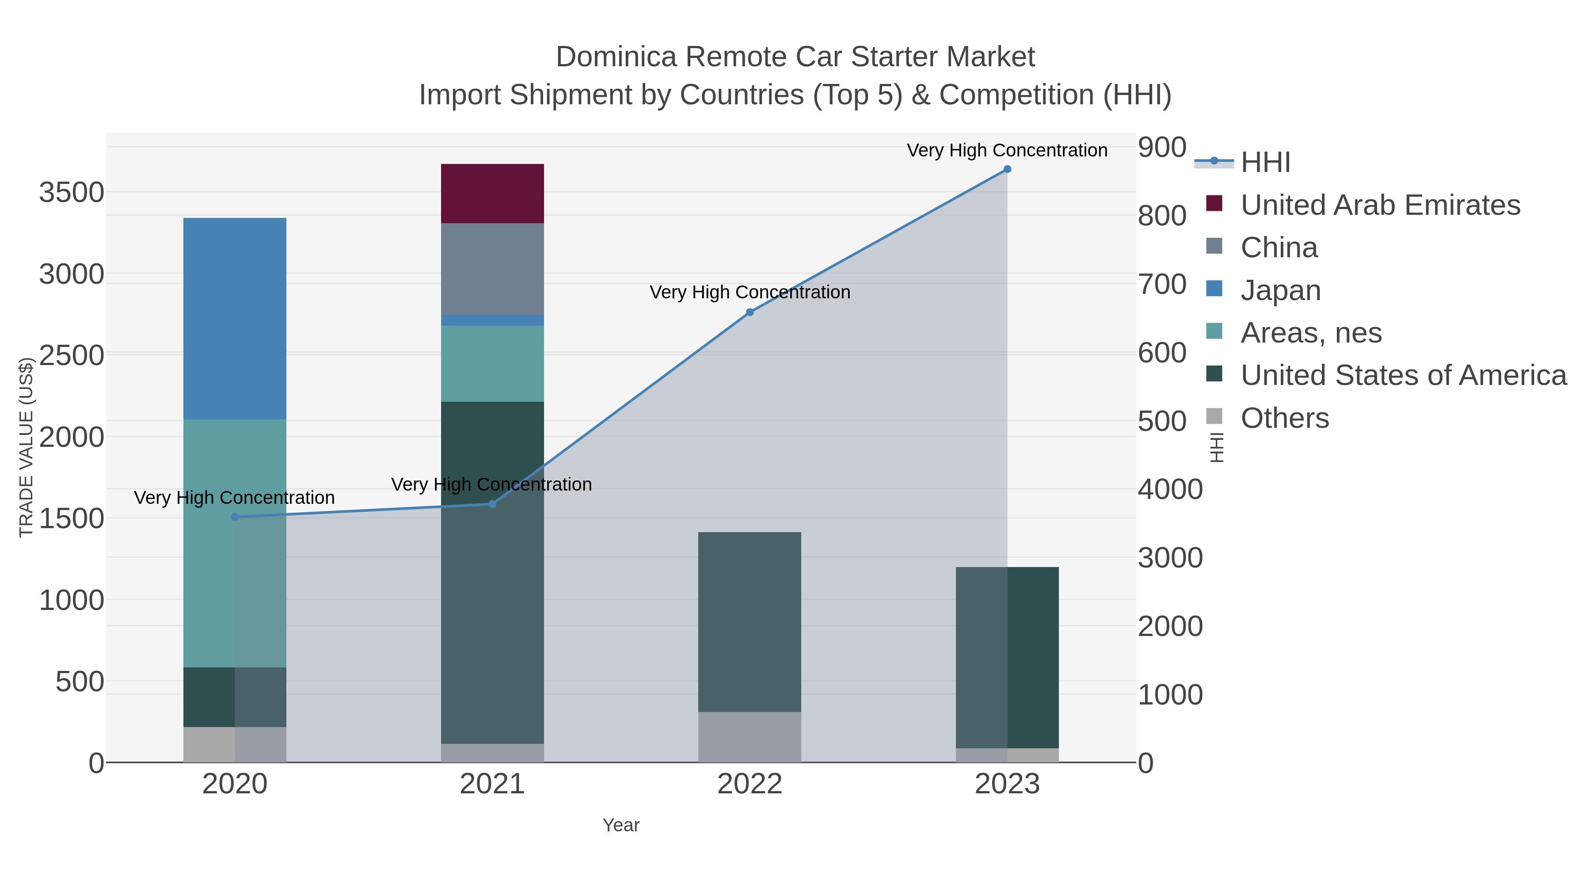Click the HHI line marker legend icon
1591x895 pixels.
1214,161
